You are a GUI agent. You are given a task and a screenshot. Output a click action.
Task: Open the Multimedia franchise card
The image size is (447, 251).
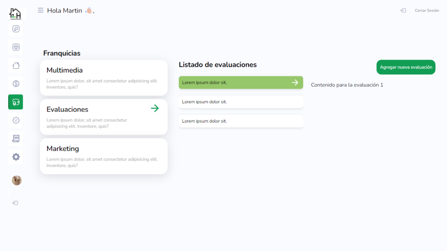click(104, 78)
